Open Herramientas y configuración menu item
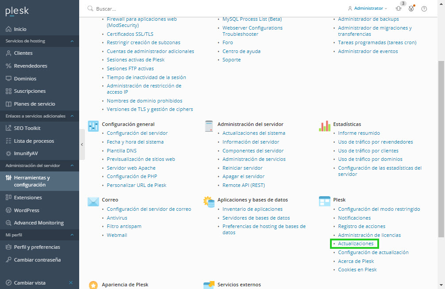The height and width of the screenshot is (289, 445). (x=39, y=181)
